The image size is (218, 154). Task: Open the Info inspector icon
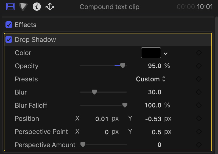(x=37, y=7)
